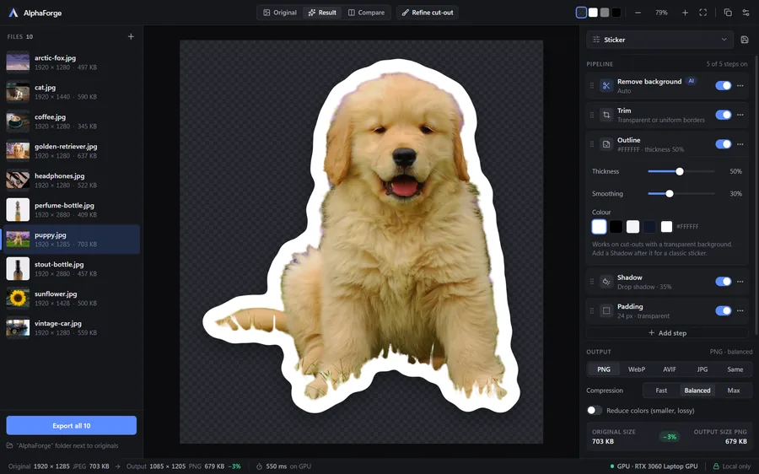Select PNG output format
The width and height of the screenshot is (759, 474).
[x=604, y=369]
